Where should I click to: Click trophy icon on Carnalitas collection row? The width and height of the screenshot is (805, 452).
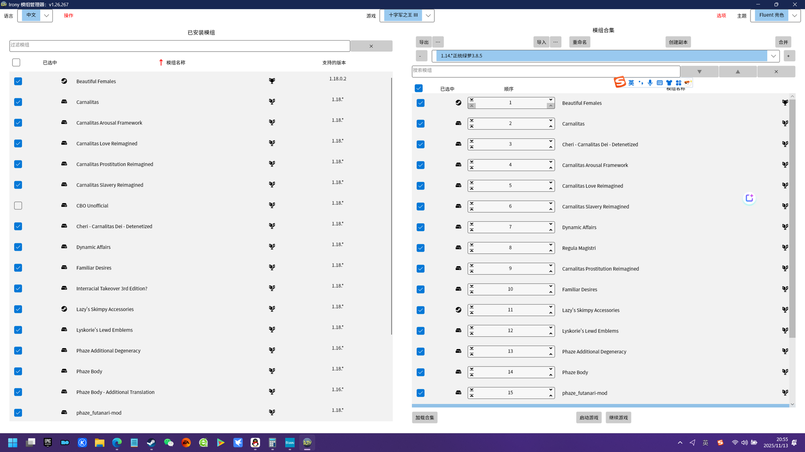(x=785, y=123)
